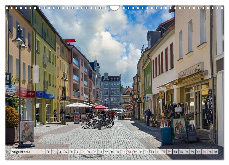Select date 29 in the calendar strip
Screen dimensions: 229x165
204,152
